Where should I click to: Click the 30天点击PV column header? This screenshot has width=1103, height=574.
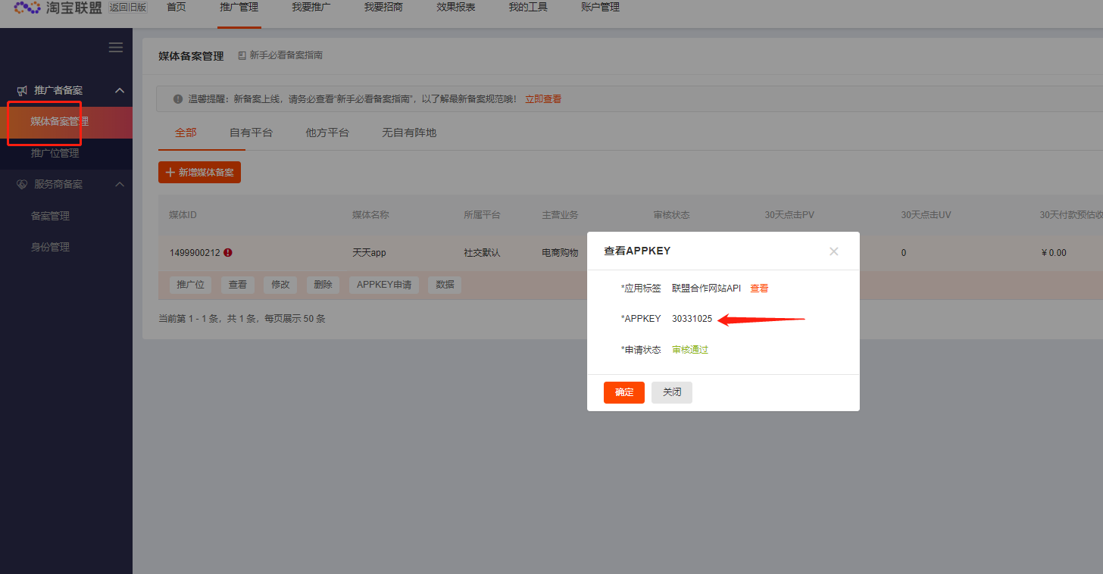(789, 215)
